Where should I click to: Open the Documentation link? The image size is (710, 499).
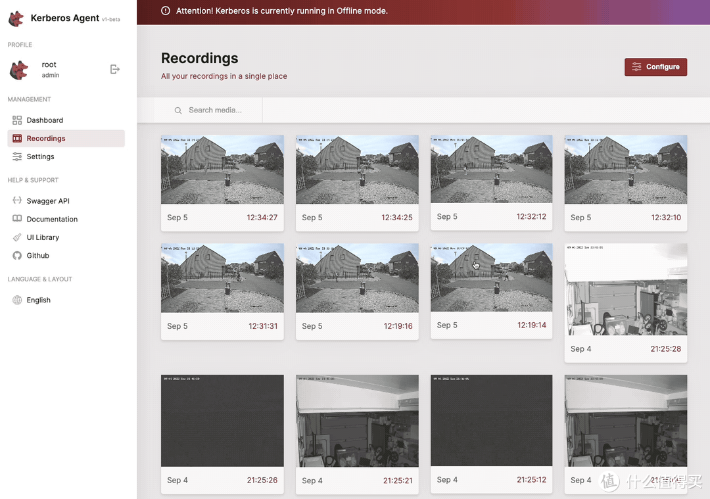52,219
